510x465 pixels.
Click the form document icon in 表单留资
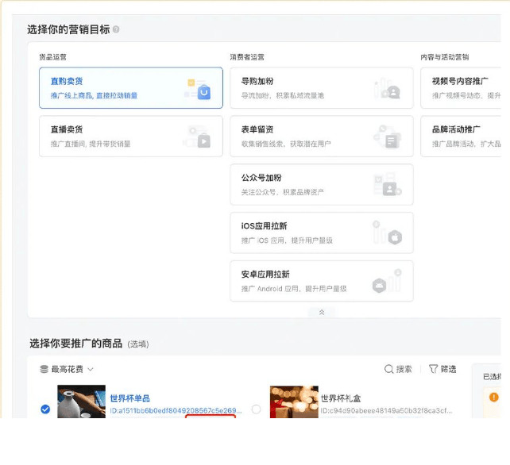[x=392, y=141]
